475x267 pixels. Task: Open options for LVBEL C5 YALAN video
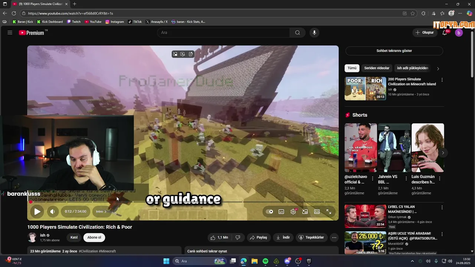(442, 208)
